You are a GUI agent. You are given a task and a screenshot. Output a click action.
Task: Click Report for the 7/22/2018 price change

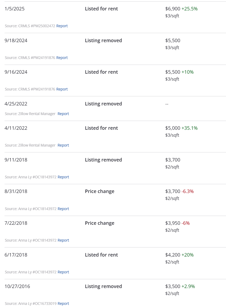(63, 240)
